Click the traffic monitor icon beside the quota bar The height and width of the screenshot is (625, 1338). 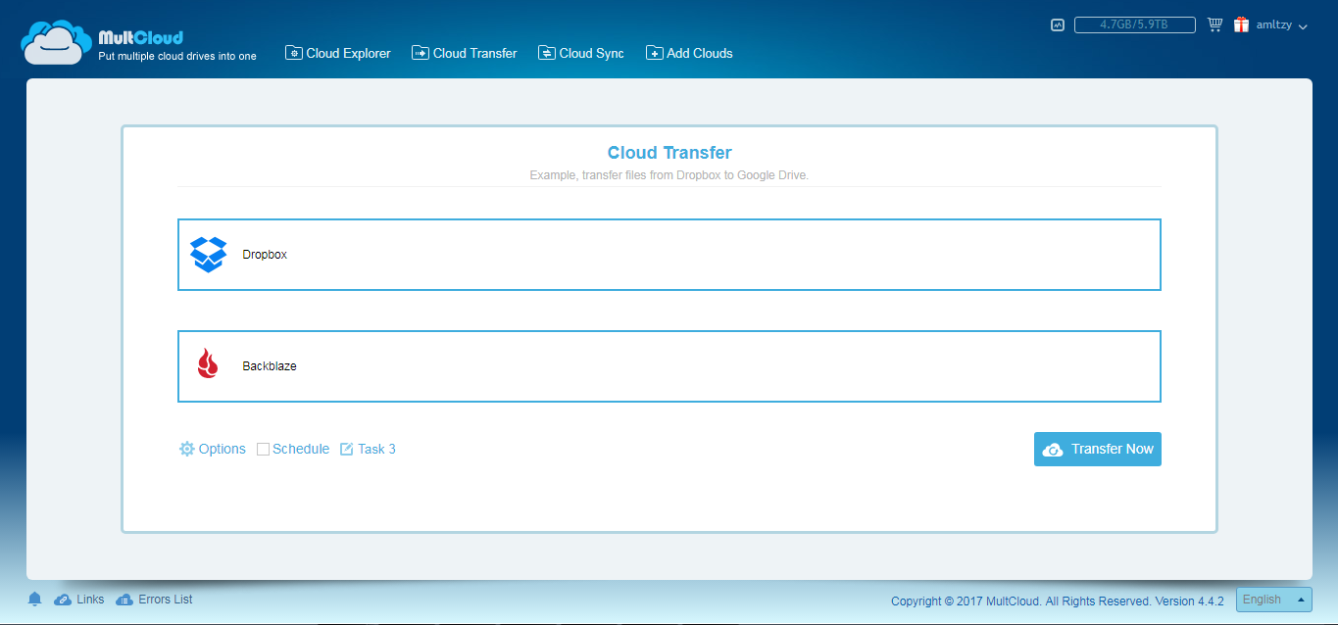click(1057, 25)
